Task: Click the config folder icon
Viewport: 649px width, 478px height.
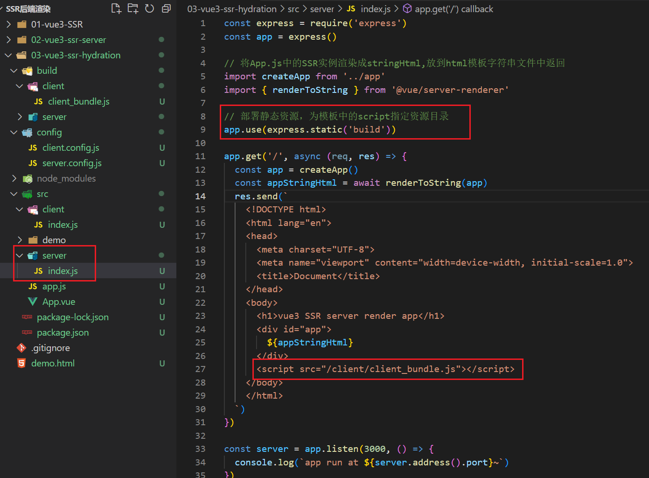Action: click(x=28, y=133)
